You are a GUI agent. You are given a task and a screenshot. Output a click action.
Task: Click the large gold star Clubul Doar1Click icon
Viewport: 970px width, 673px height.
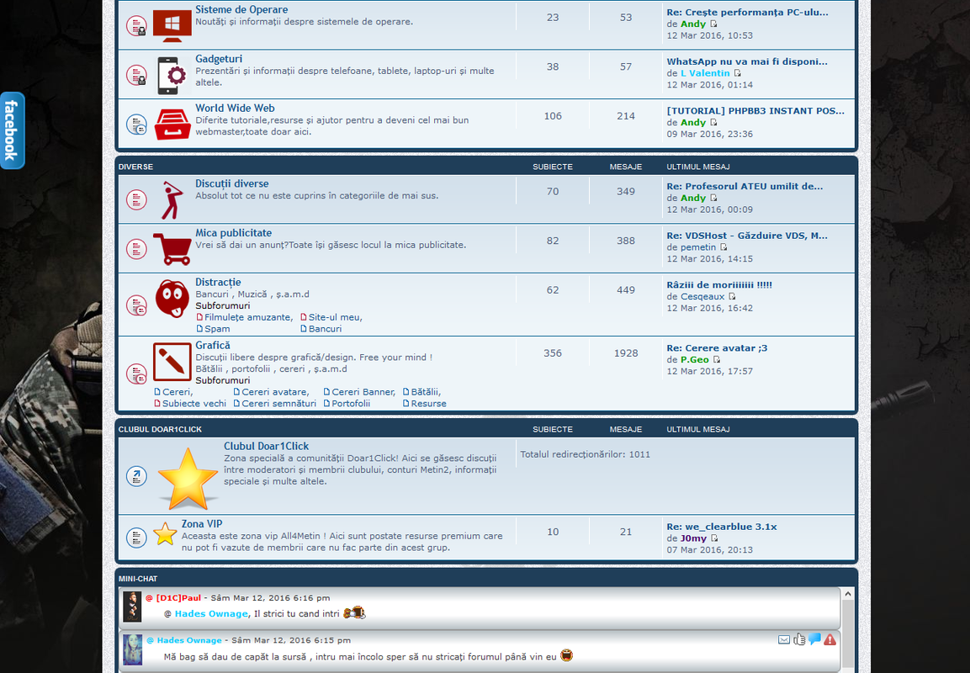pyautogui.click(x=188, y=478)
